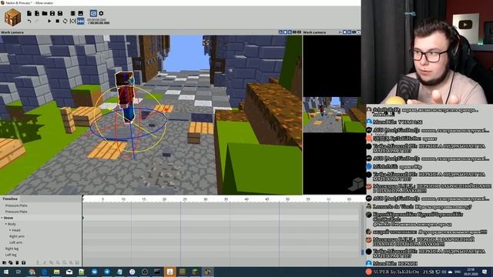The image size is (493, 277).
Task: Select "Right arm" in the timeline list
Action: point(17,236)
